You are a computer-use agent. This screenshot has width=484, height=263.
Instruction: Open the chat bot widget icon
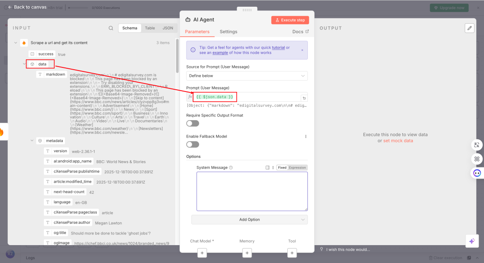[477, 173]
